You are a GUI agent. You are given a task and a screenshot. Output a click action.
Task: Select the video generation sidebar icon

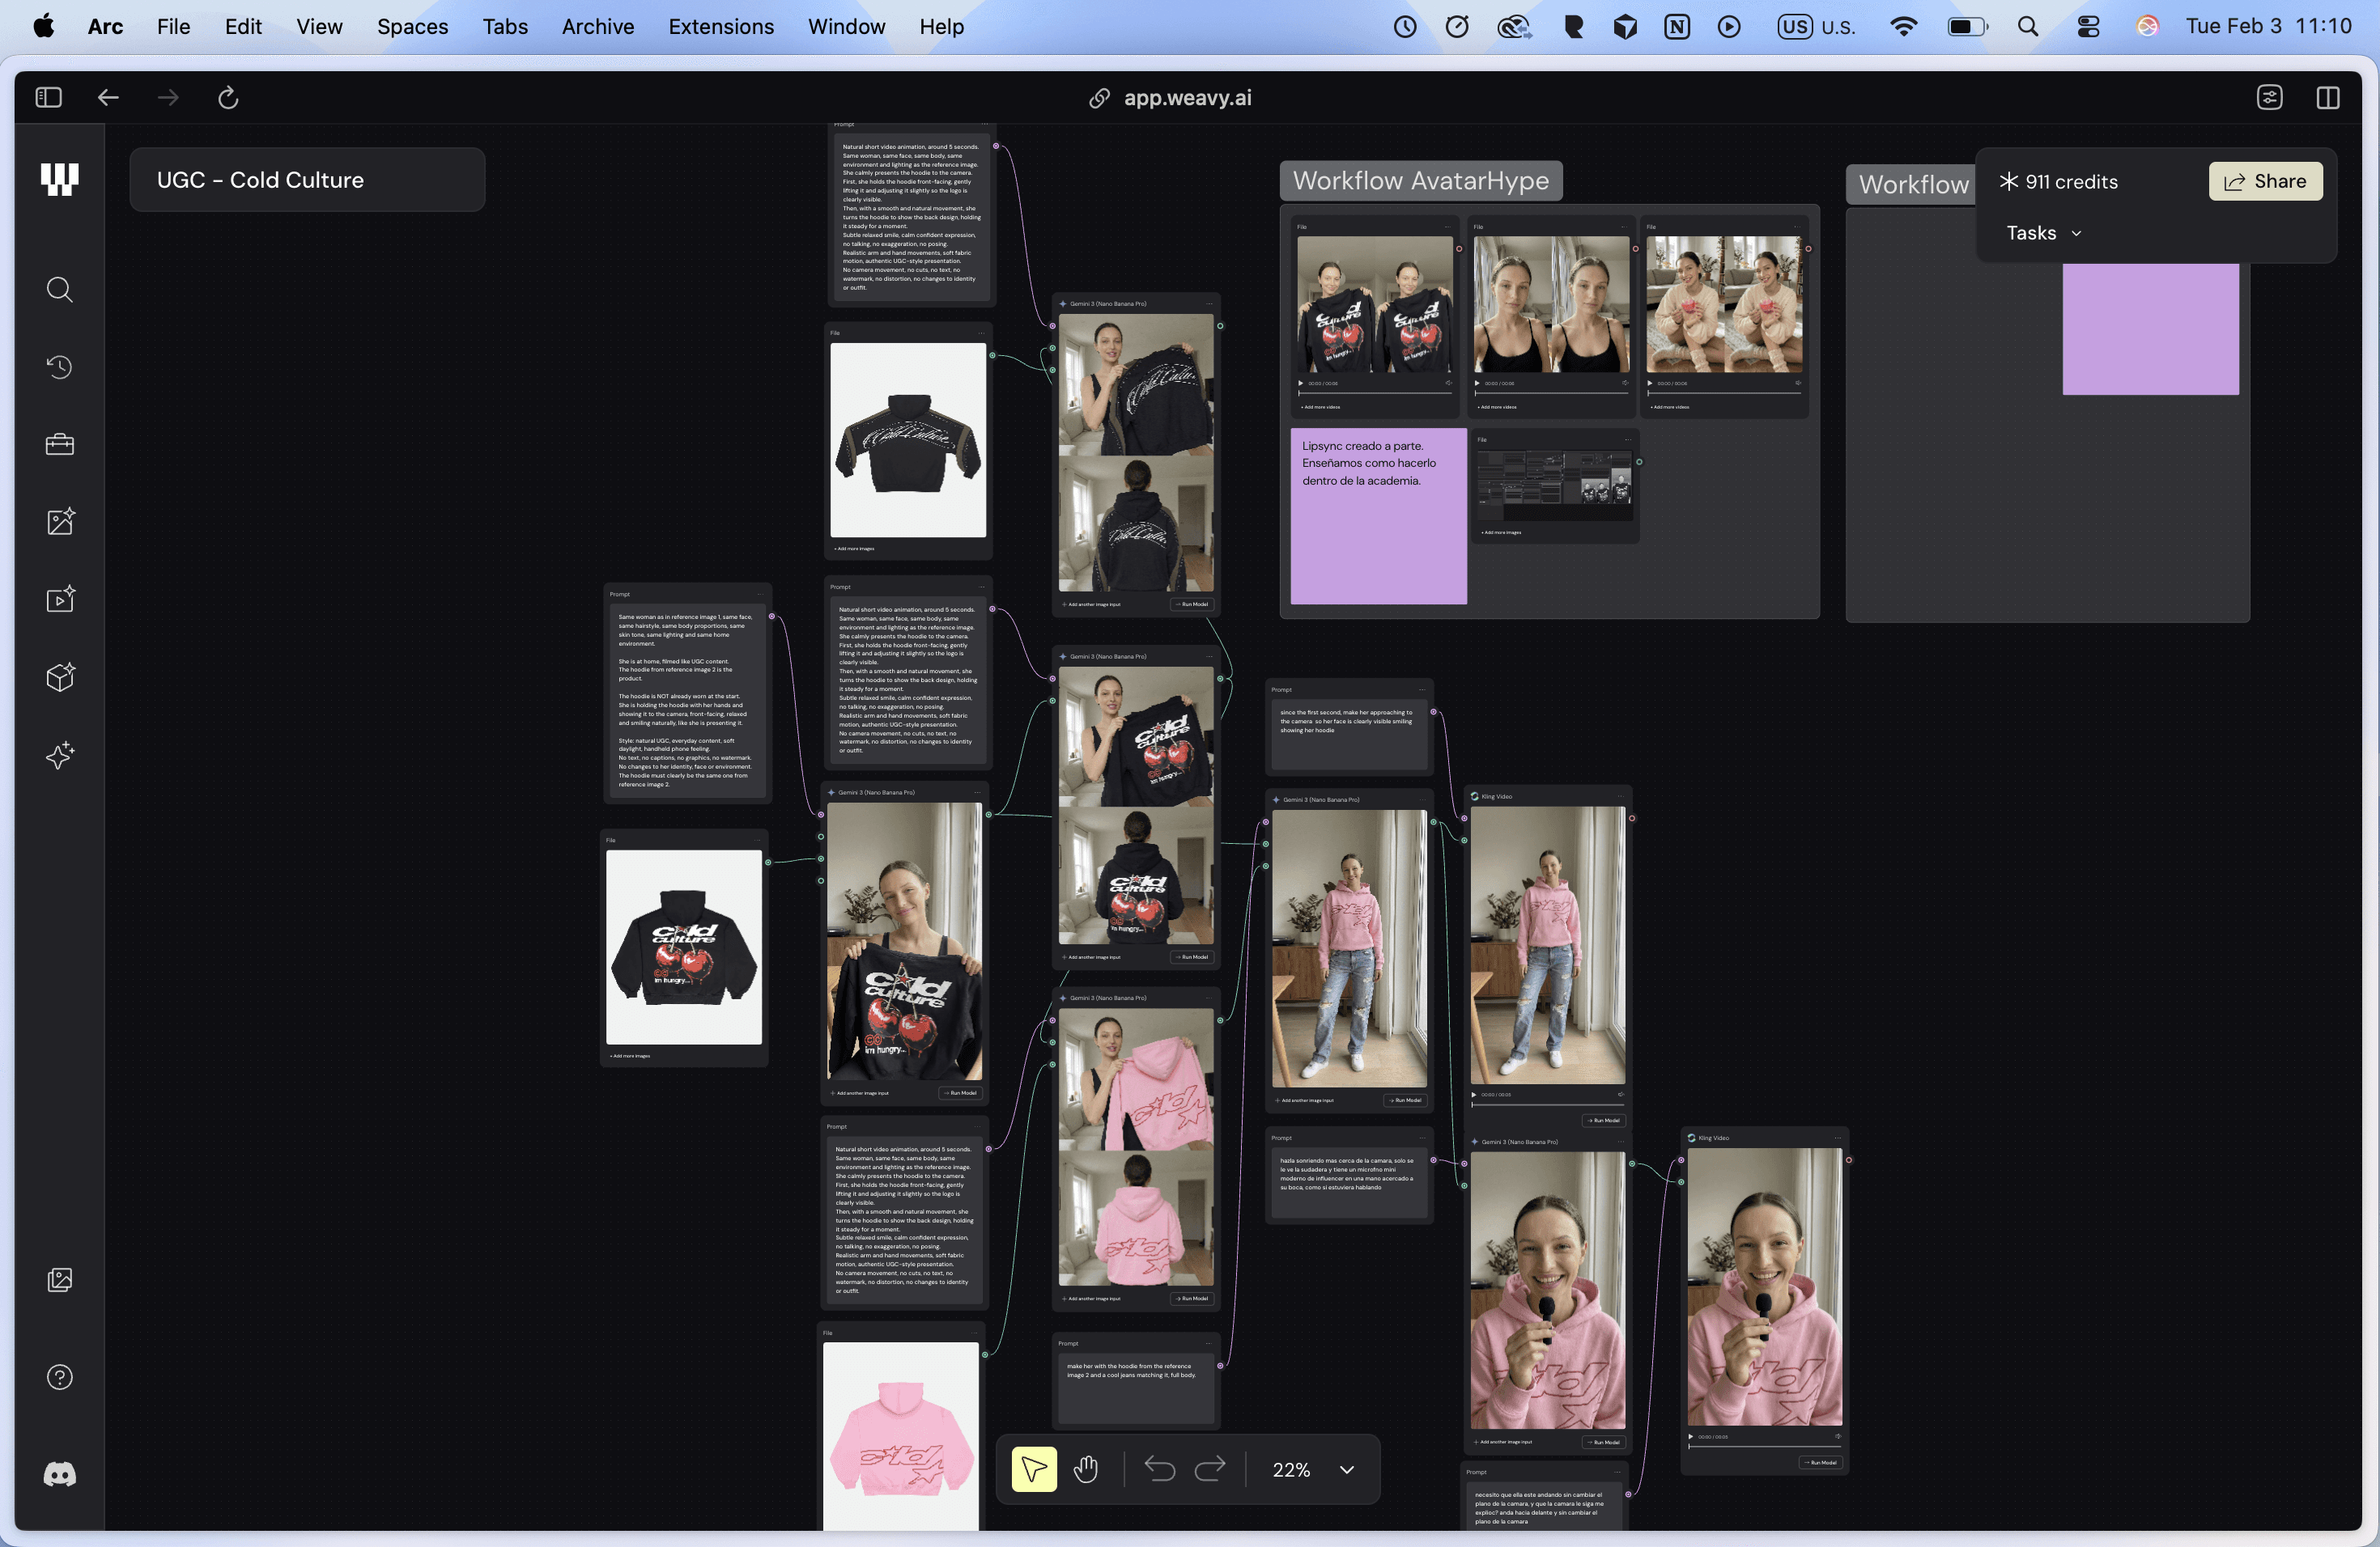click(60, 599)
